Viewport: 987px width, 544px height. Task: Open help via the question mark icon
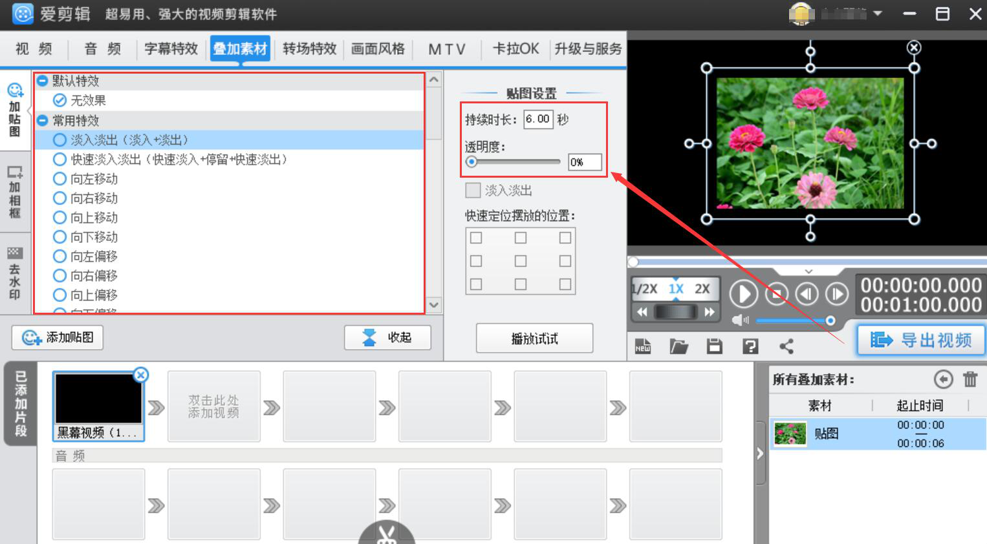(750, 347)
